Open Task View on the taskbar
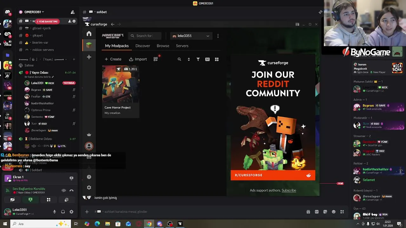Screen dimensions: 406x228 click(x=76, y=224)
